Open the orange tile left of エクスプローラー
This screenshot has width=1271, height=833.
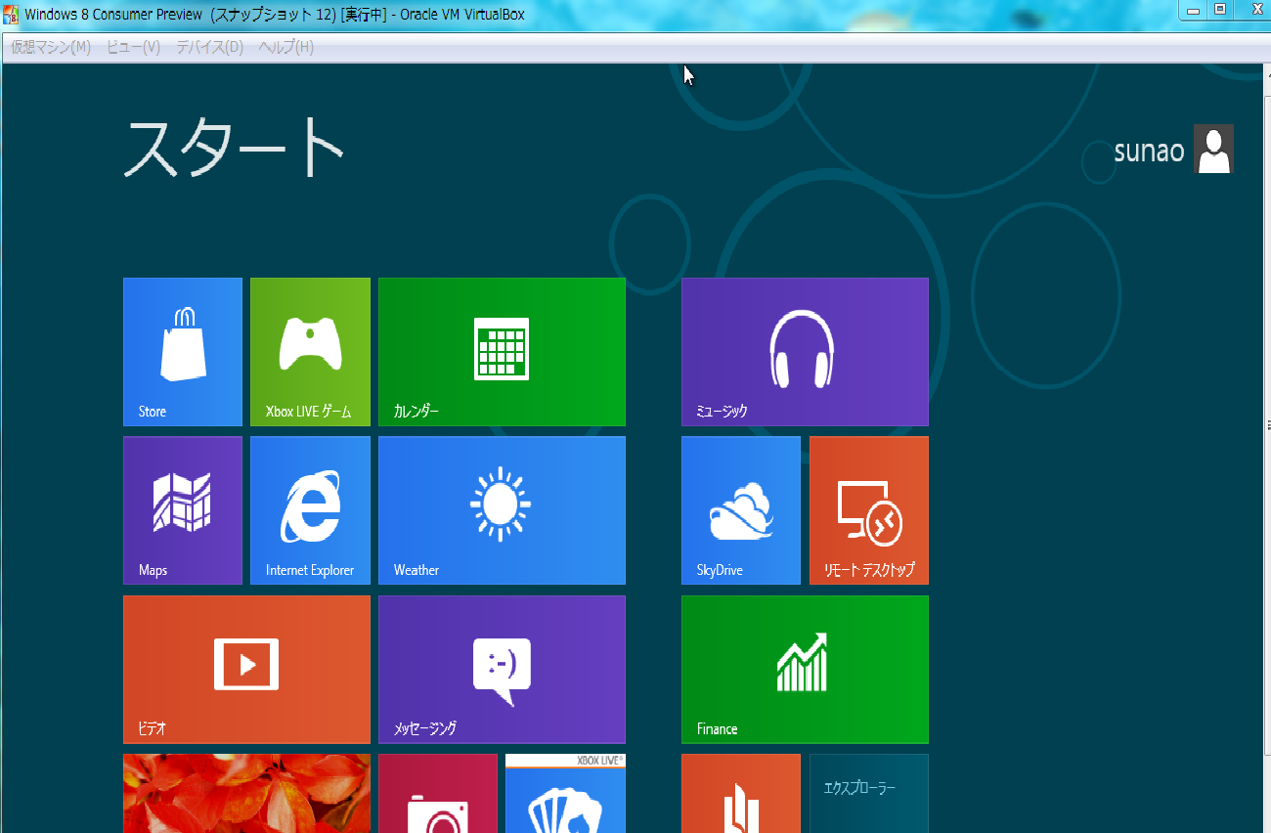tap(741, 793)
